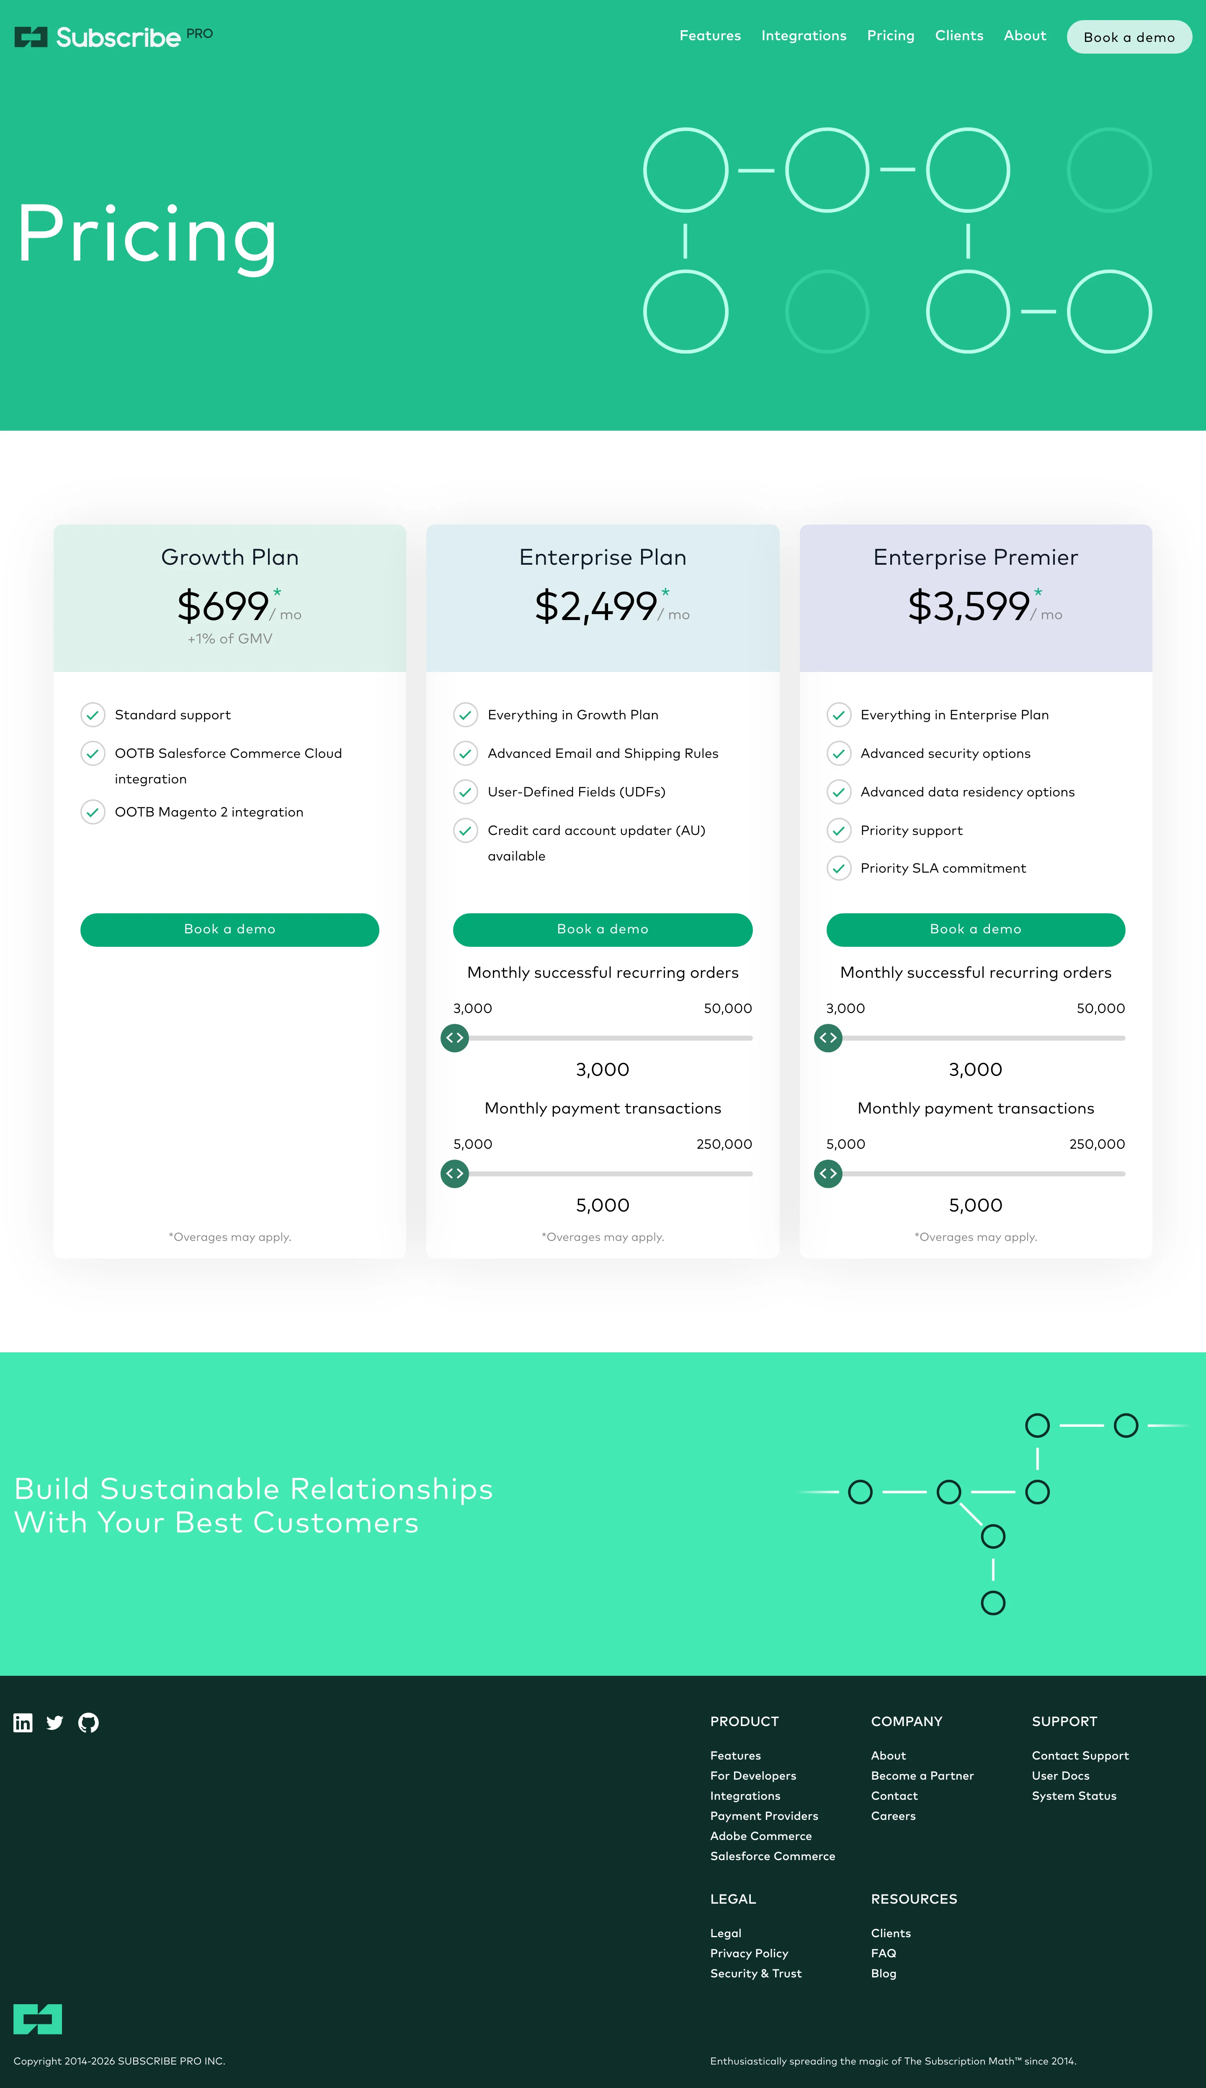Click the checkmark icon beside Priority support
The width and height of the screenshot is (1206, 2088).
point(839,830)
